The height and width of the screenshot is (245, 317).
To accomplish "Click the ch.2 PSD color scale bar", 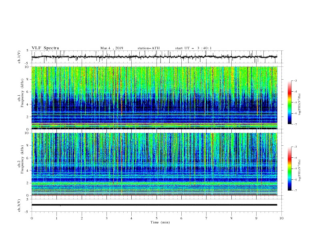I will pos(290,169).
